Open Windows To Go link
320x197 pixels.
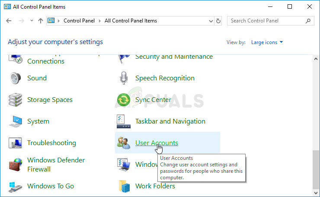click(51, 186)
